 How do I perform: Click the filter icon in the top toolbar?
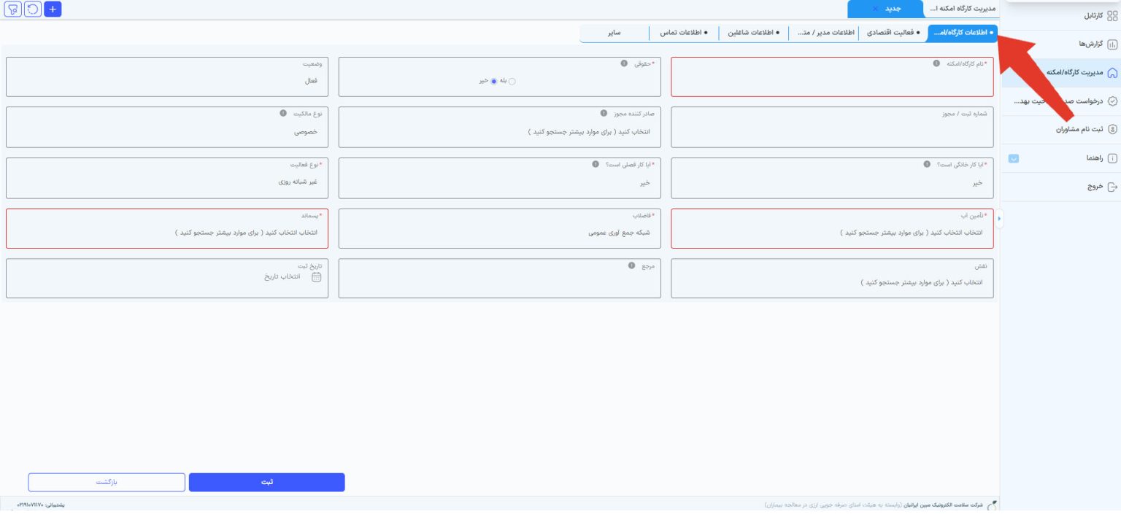click(13, 9)
